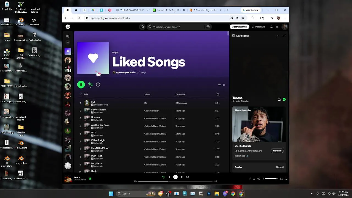Expand Now Playing view with the arrows icon
The image size is (352, 198).
click(284, 36)
